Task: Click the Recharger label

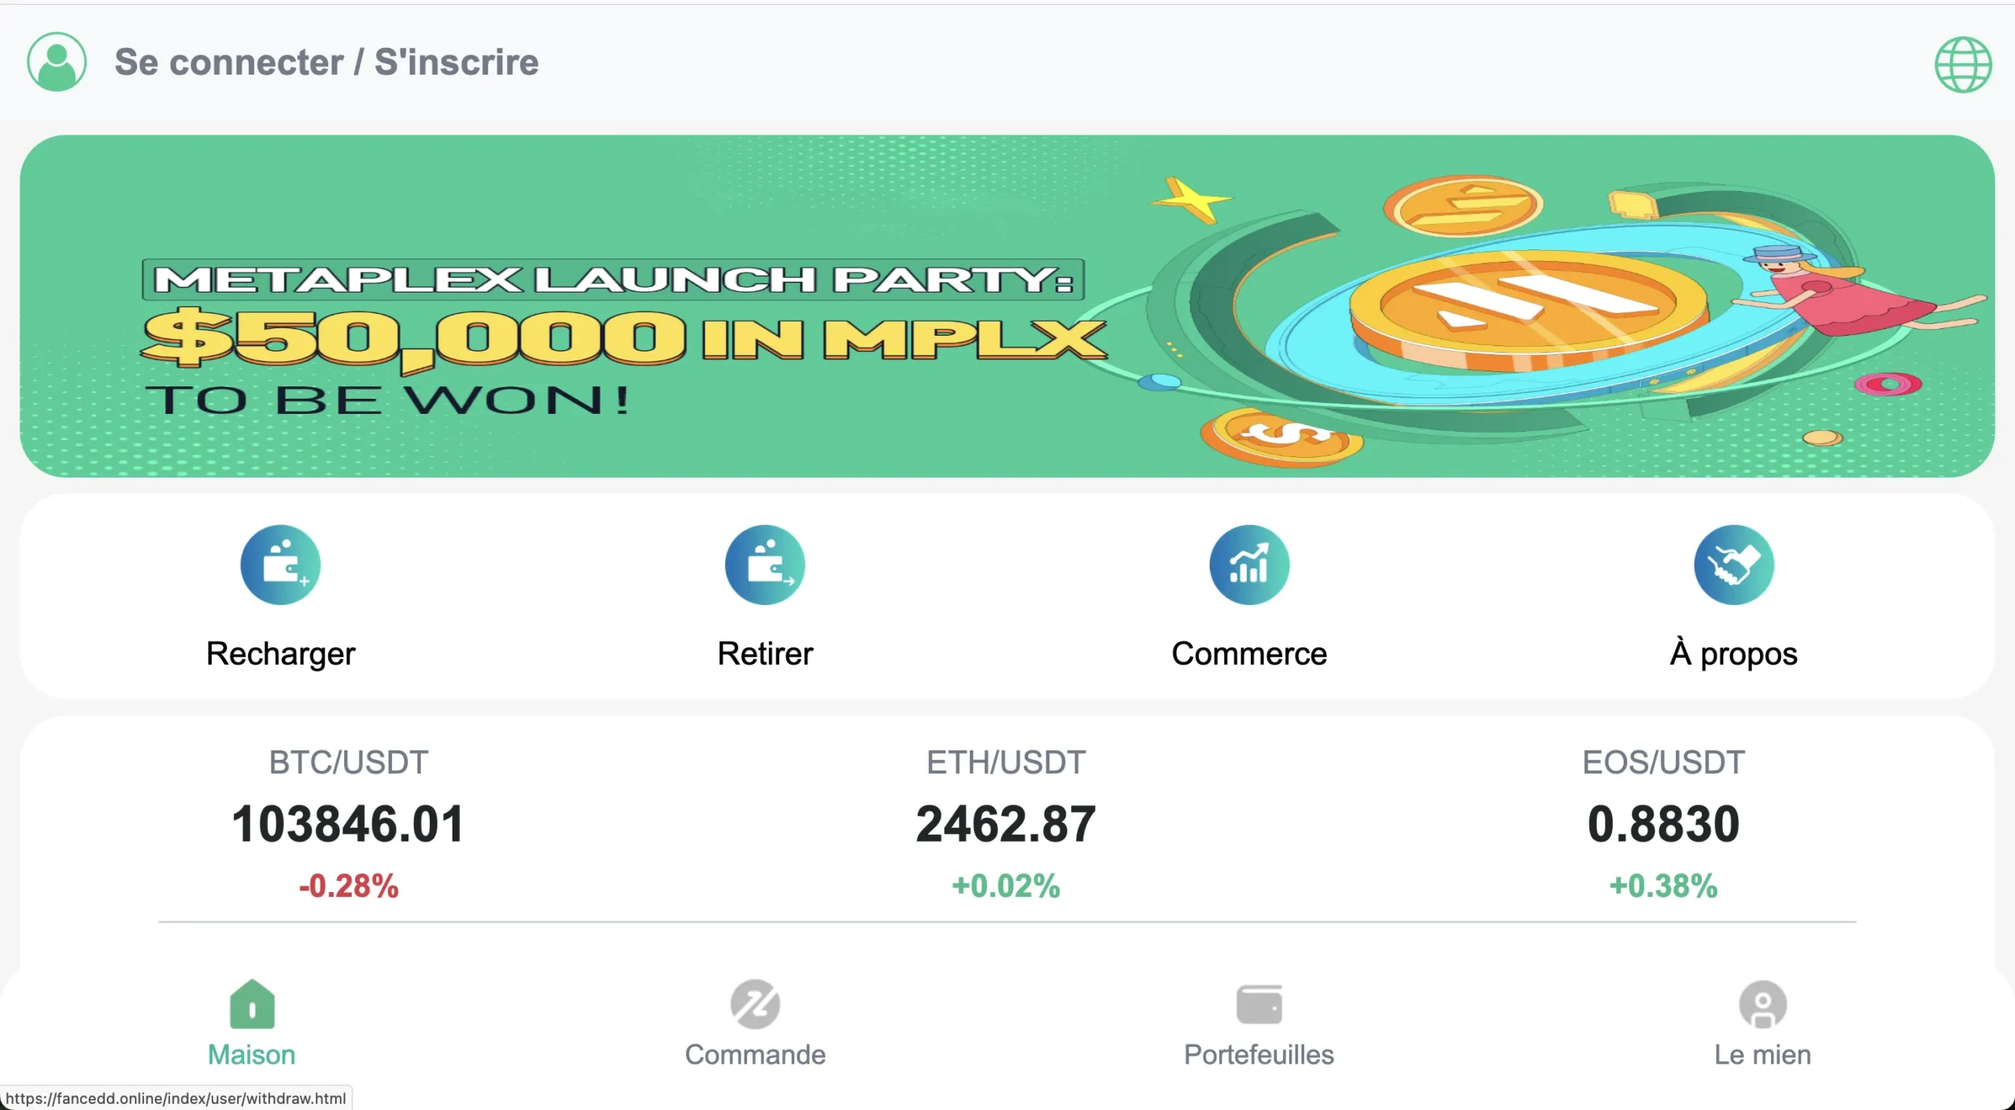Action: [x=280, y=655]
